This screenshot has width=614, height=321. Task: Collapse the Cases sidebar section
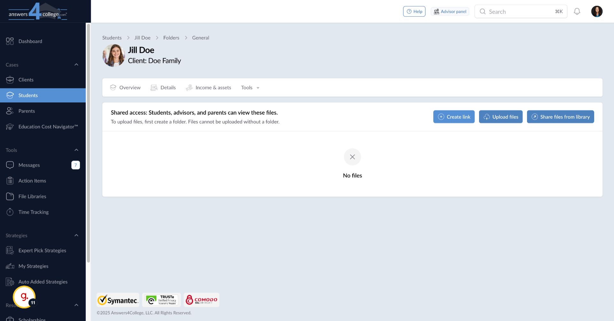click(x=76, y=65)
